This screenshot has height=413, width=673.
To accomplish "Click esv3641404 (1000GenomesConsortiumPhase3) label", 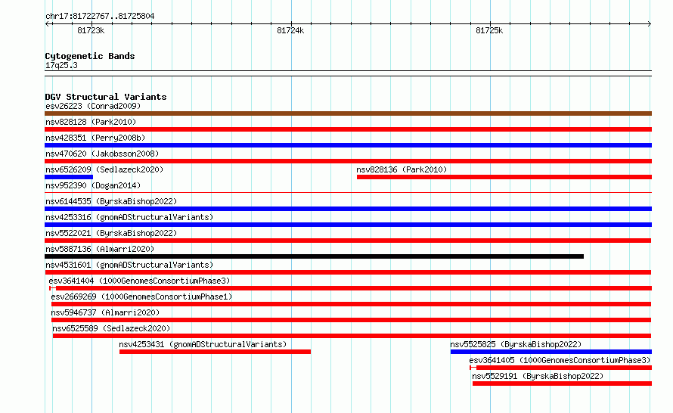I will (139, 281).
